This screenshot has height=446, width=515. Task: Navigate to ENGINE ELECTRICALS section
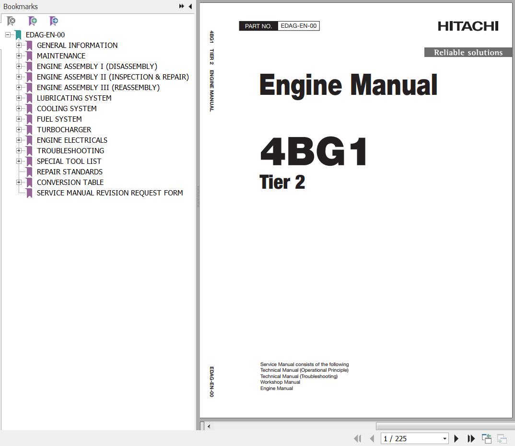[x=72, y=140]
